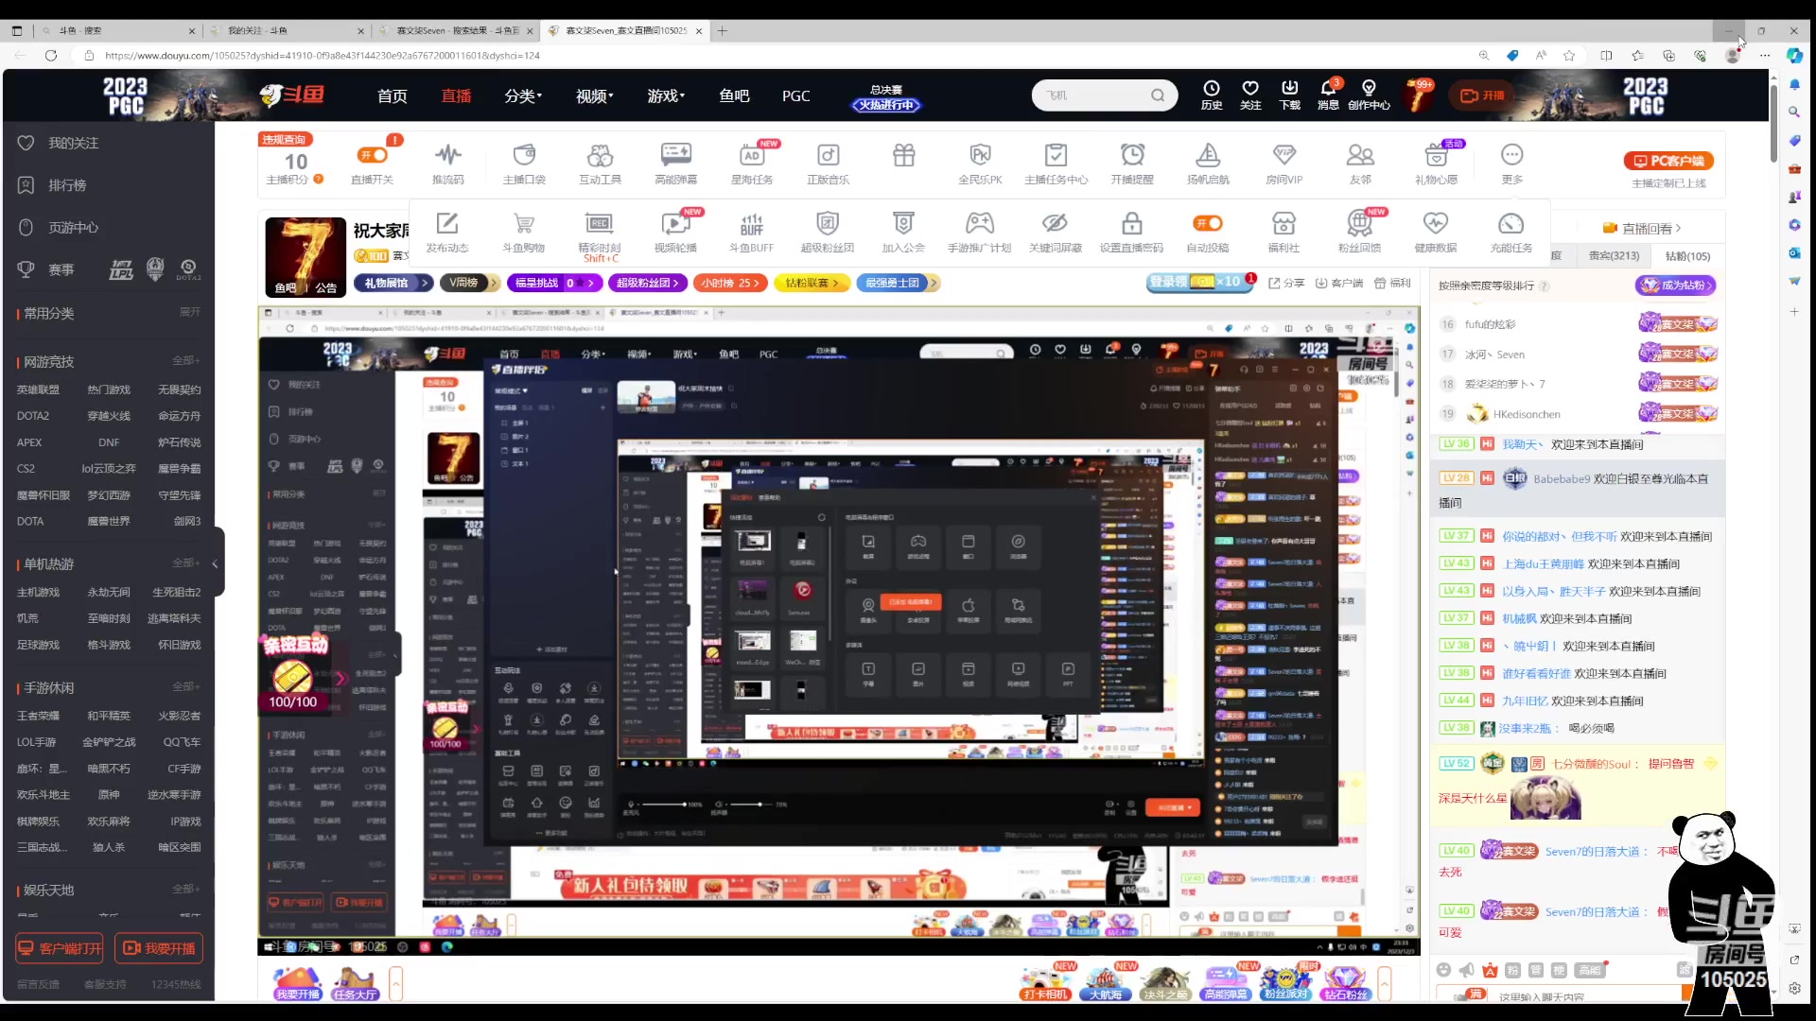Image resolution: width=1816 pixels, height=1021 pixels.
Task: Click the megaphone icon in chat bar
Action: 1466,970
